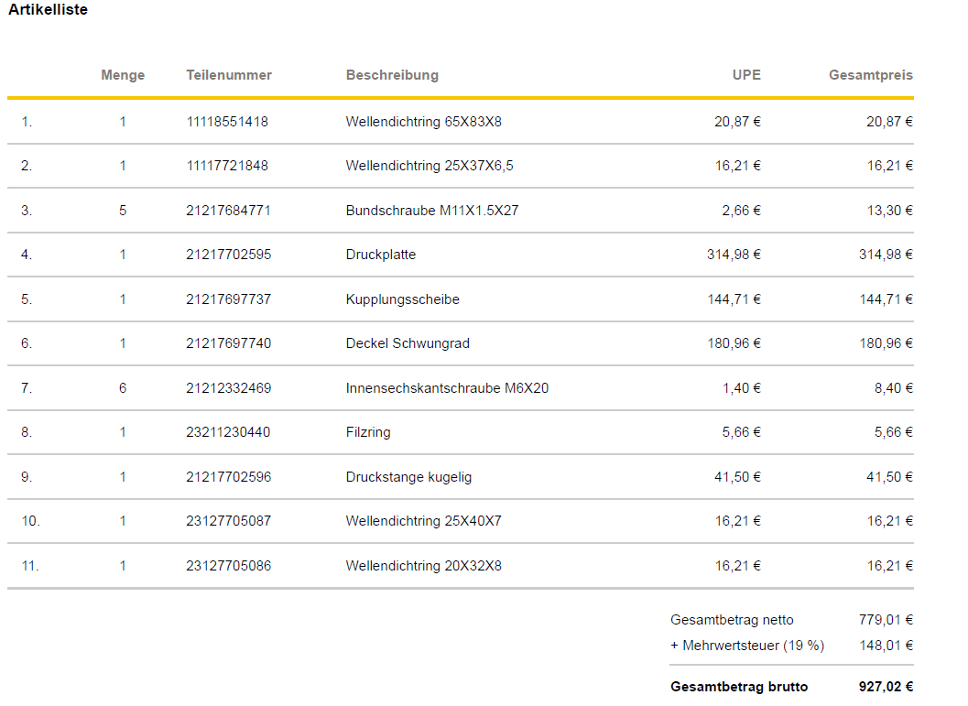Select the Wellendichtring 25X37X6,5 description

click(430, 166)
